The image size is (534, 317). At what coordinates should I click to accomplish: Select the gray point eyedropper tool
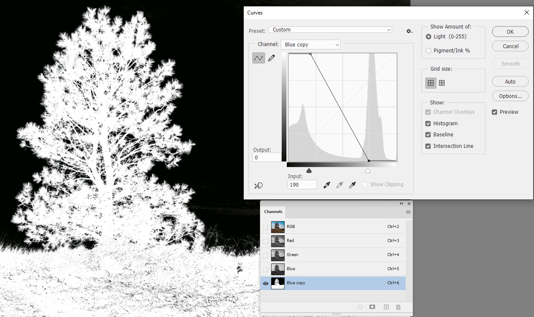[339, 184]
